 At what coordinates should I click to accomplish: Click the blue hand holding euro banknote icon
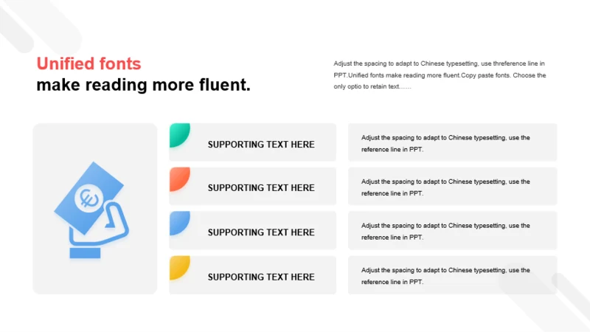click(x=92, y=210)
